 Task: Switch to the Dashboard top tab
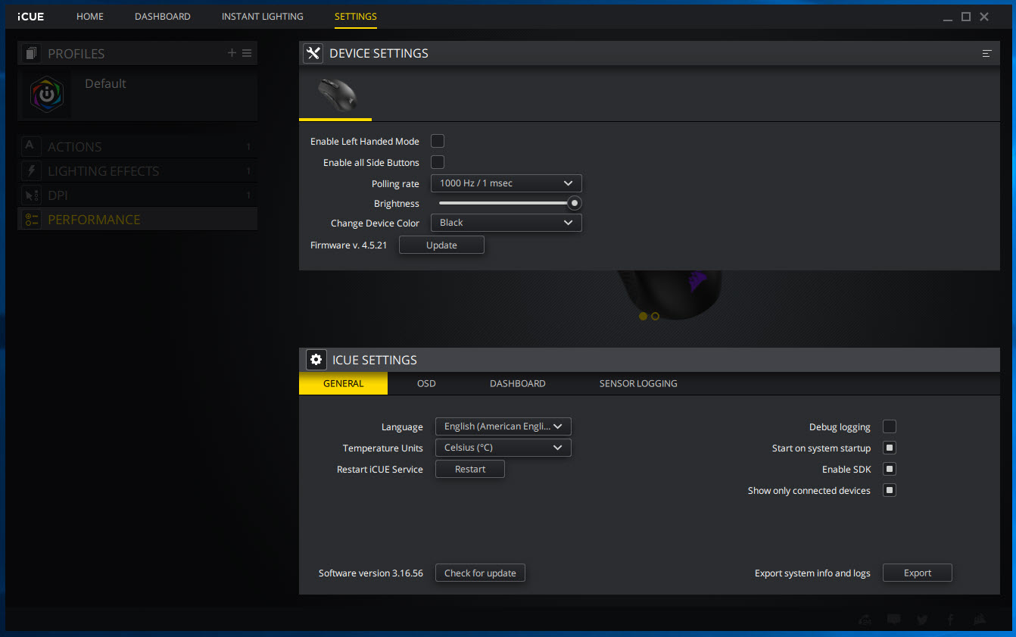(x=163, y=16)
